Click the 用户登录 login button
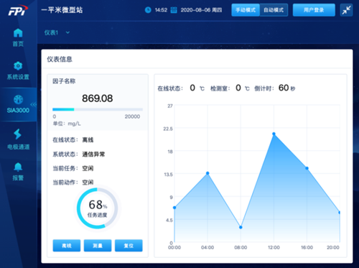Image resolution: width=359 pixels, height=268 pixels. (x=314, y=10)
